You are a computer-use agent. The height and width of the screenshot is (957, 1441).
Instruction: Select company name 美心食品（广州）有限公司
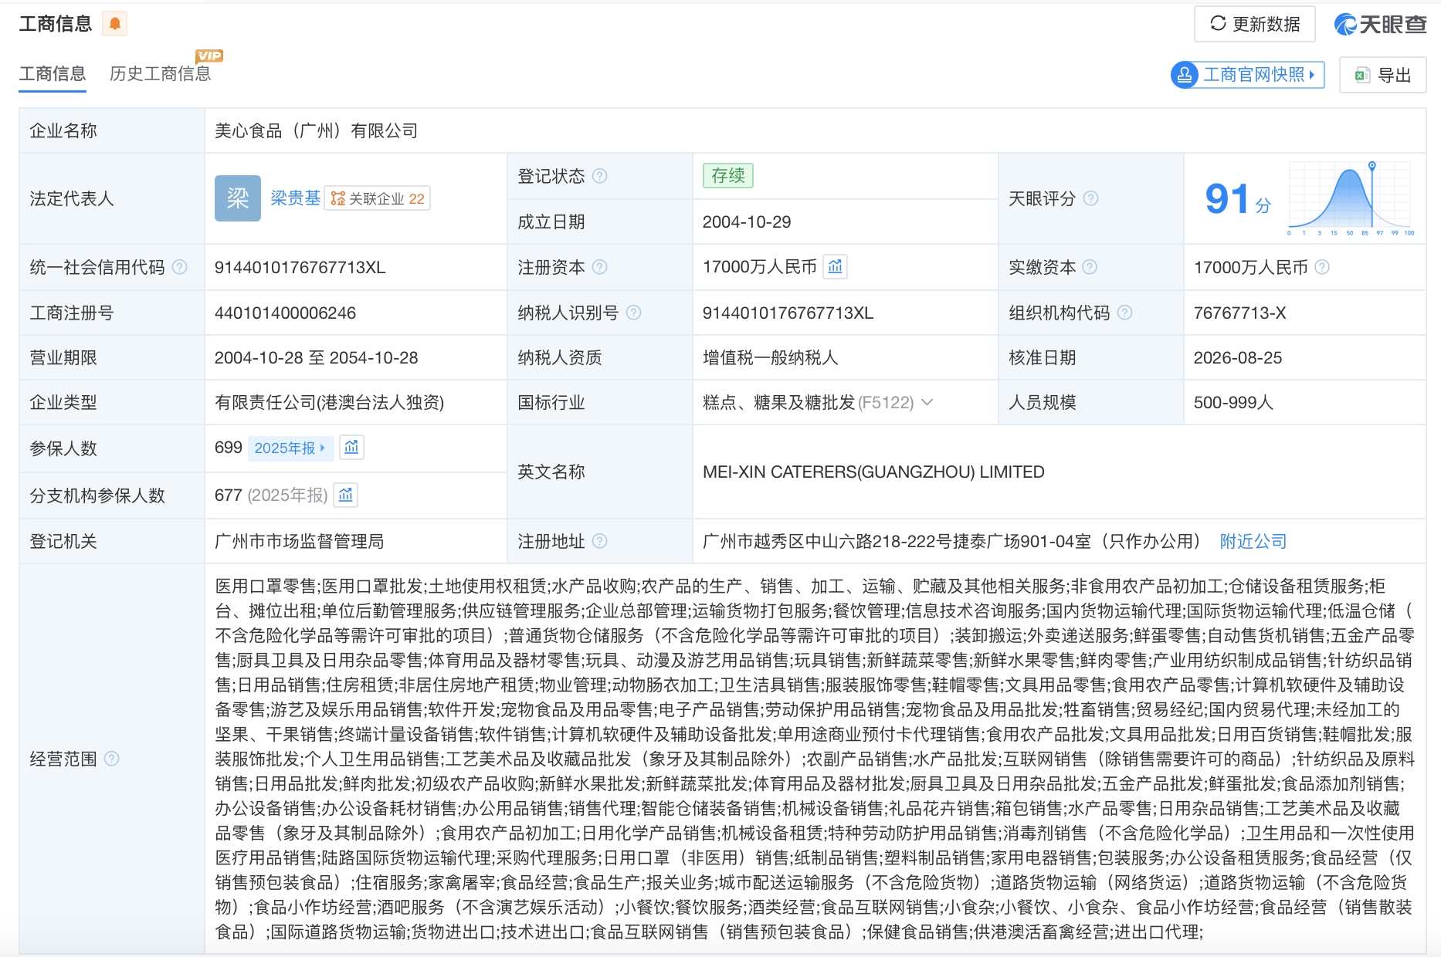point(316,130)
